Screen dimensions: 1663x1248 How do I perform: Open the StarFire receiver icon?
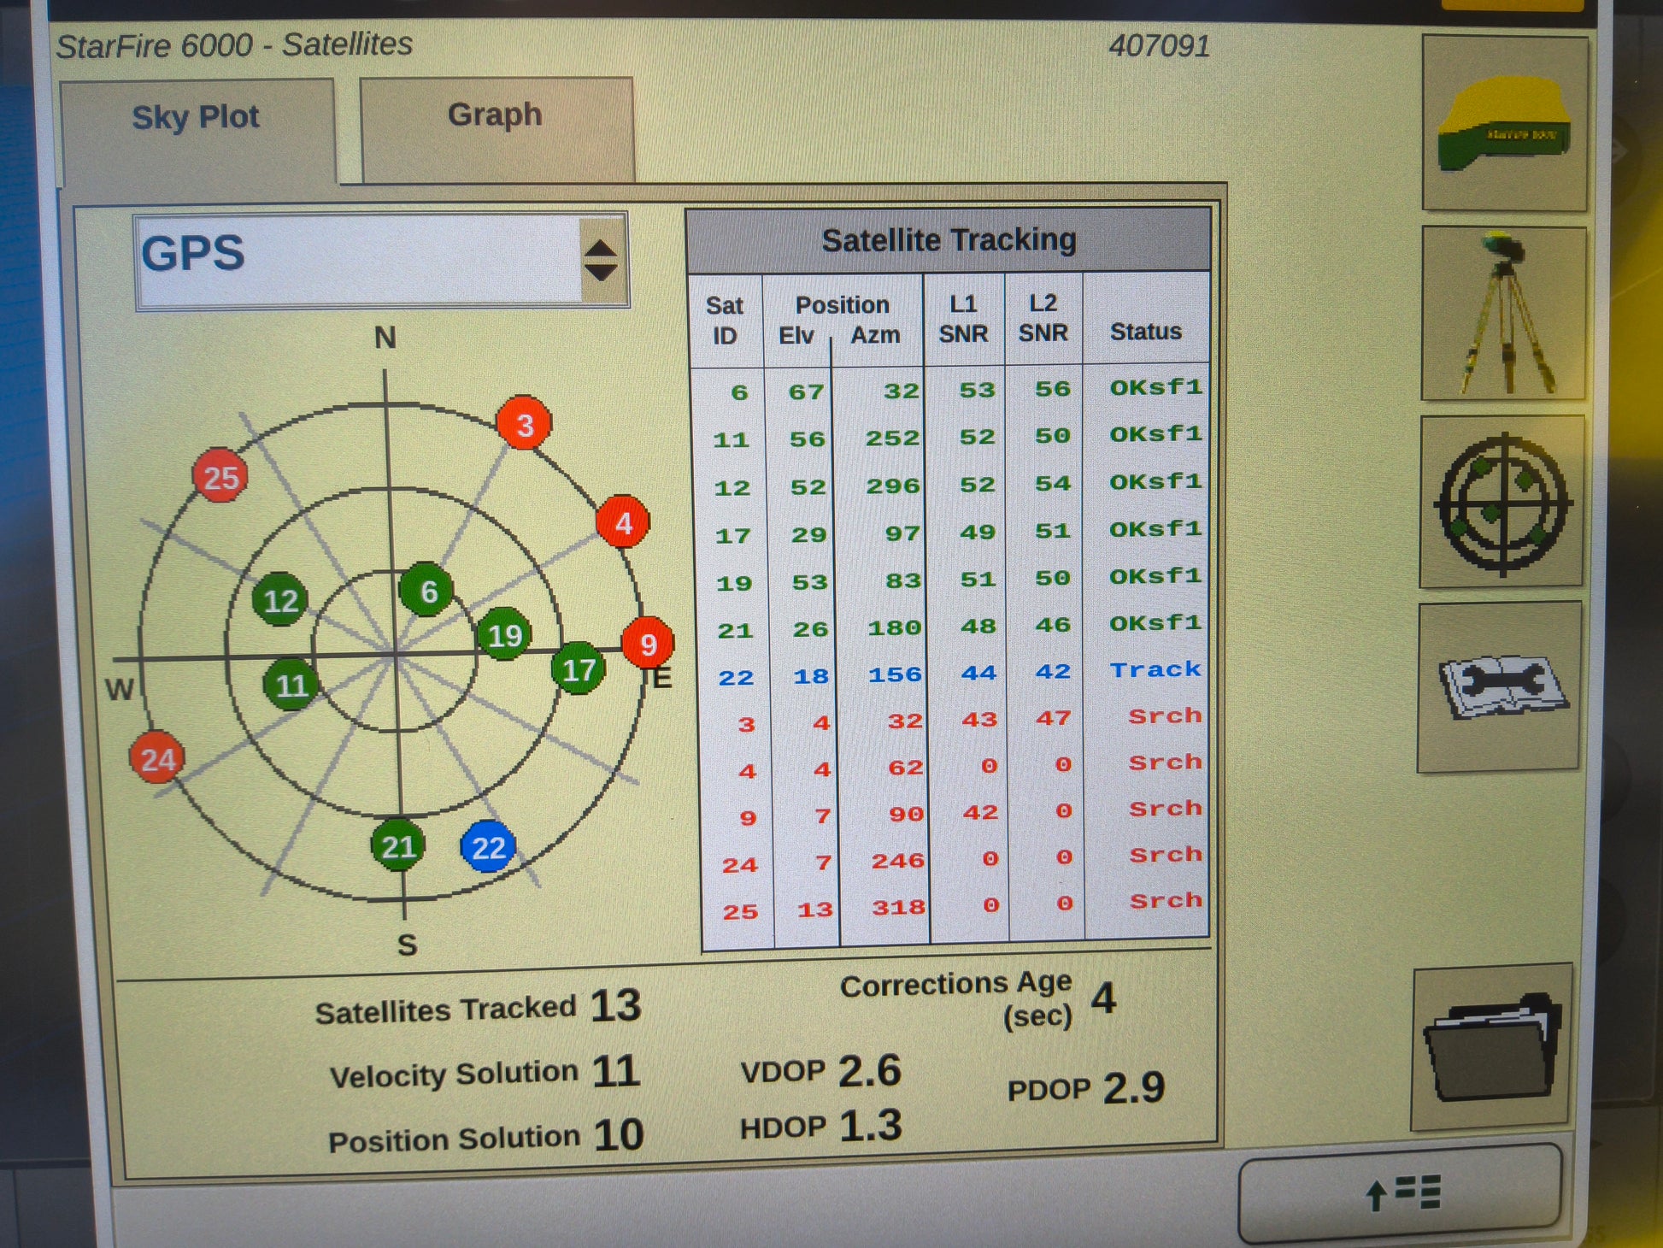tap(1503, 124)
